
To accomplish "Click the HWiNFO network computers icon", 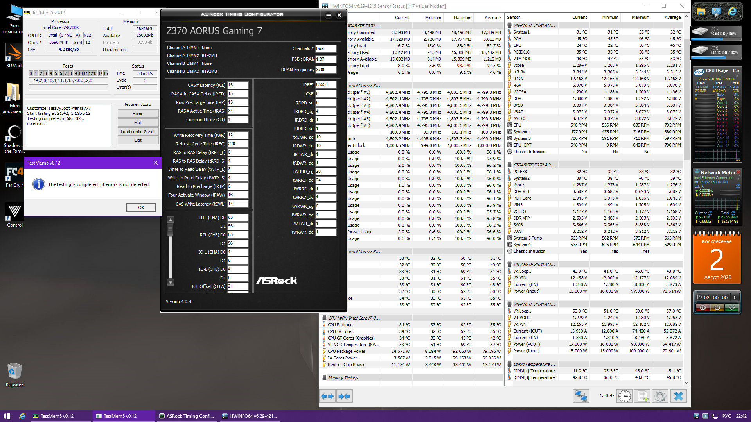I will coord(581,396).
